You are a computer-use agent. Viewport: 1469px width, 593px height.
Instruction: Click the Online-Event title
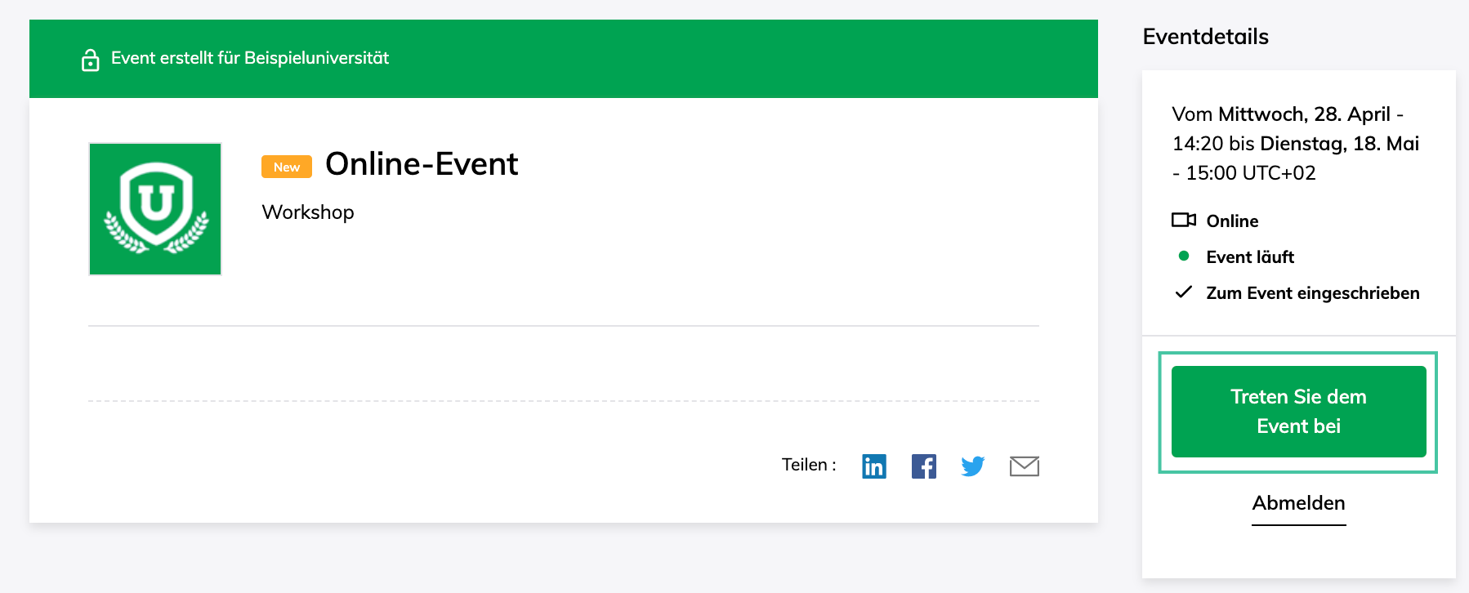422,164
